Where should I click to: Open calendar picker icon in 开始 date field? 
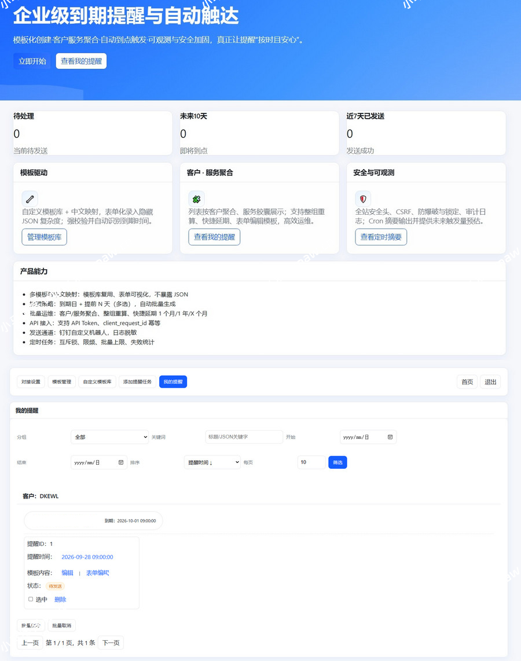coord(390,437)
